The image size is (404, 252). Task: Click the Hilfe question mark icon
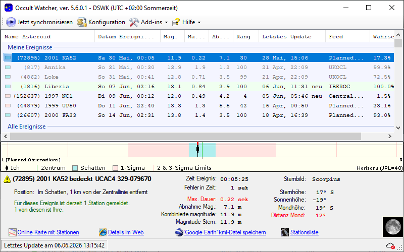pos(176,22)
